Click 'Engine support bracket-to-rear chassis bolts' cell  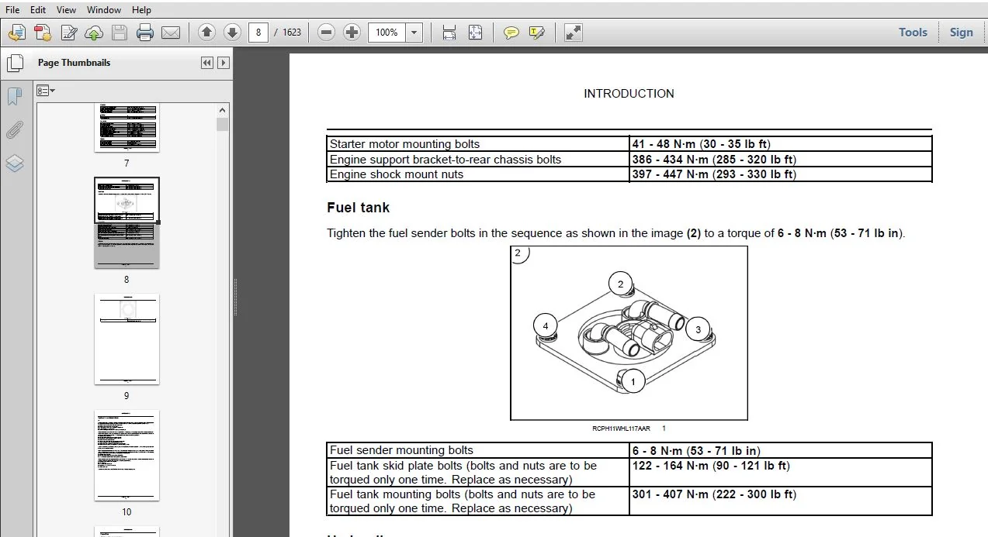[x=478, y=160]
